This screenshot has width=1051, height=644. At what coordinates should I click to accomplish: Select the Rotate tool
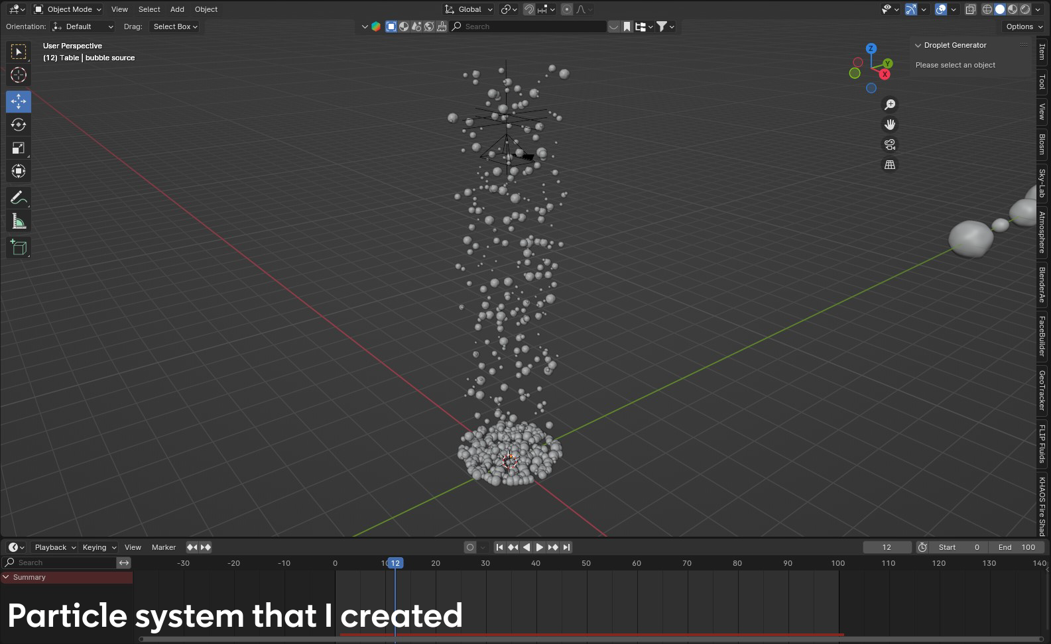point(19,125)
